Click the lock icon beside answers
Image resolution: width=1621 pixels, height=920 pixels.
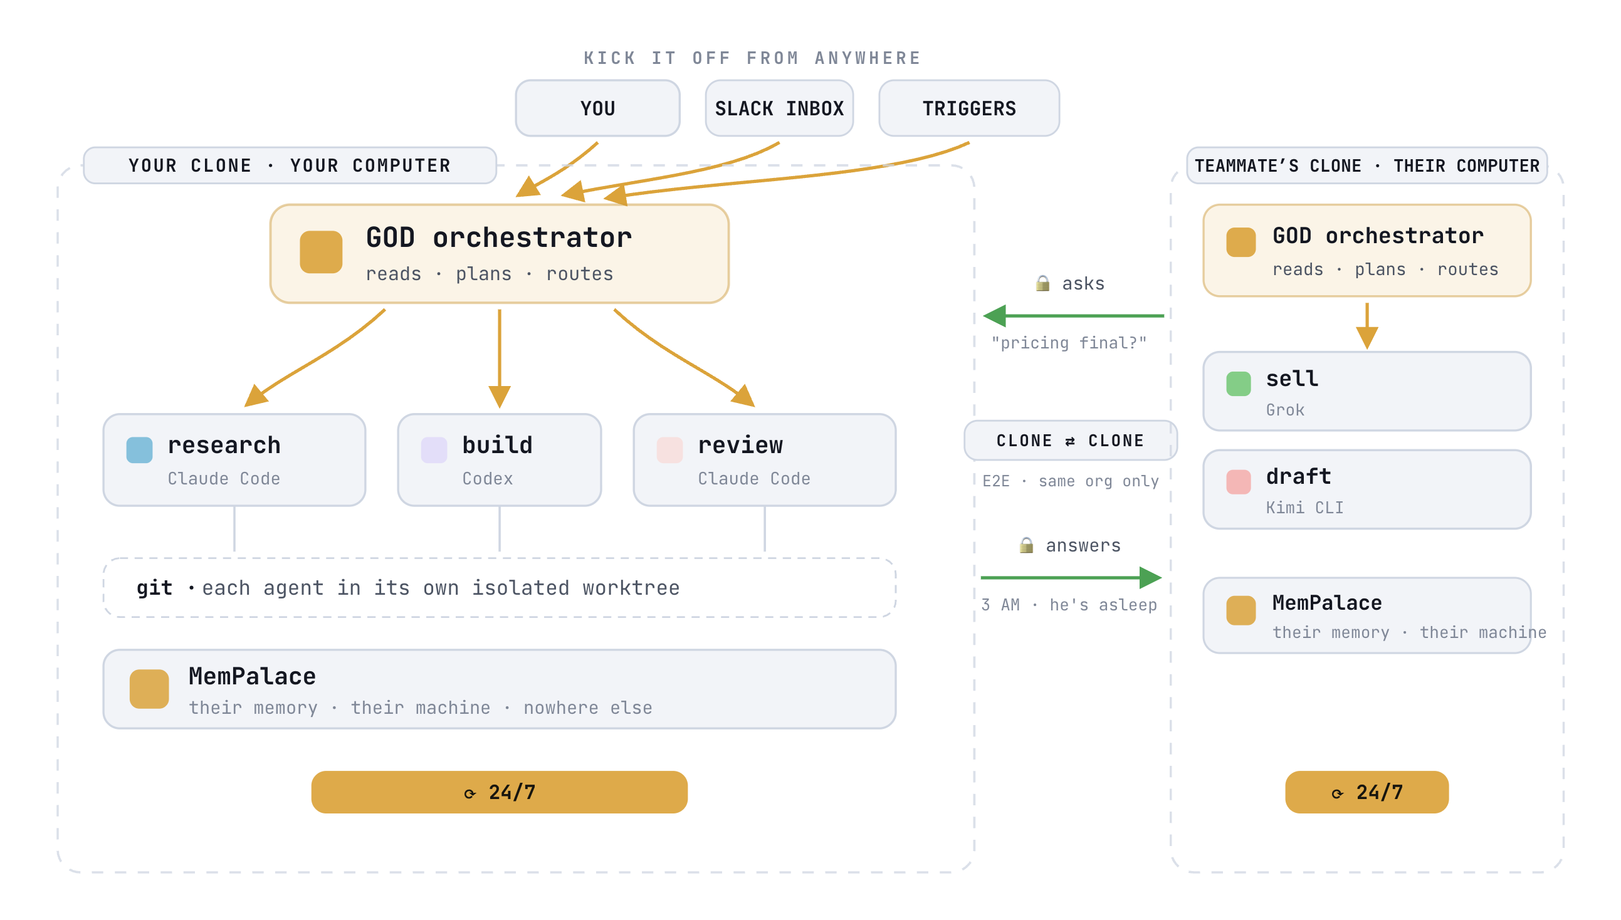pyautogui.click(x=1026, y=545)
